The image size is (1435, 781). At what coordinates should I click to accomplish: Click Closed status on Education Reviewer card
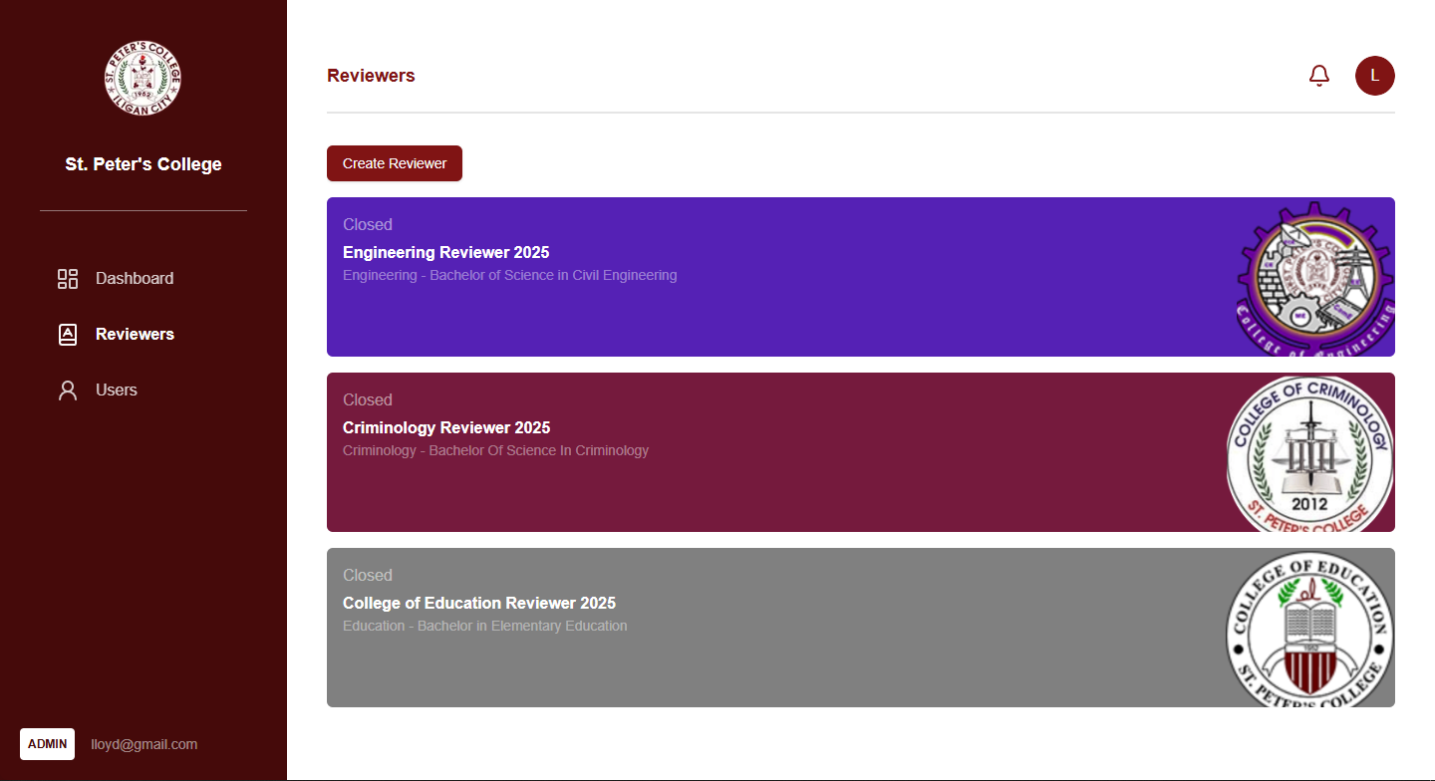[x=368, y=576]
